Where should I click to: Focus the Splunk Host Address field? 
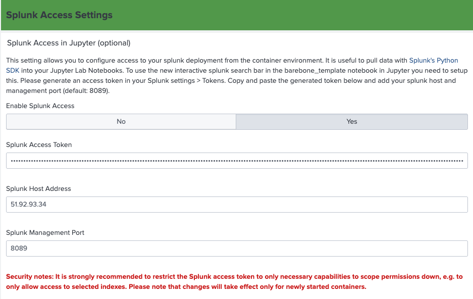(x=237, y=205)
